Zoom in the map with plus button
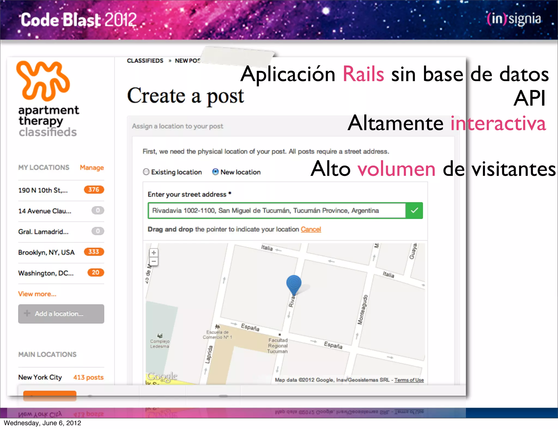The image size is (558, 429). (154, 253)
